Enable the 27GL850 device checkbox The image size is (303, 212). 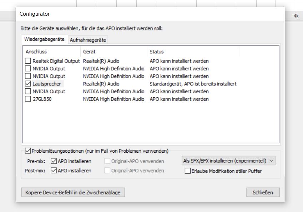[28, 99]
